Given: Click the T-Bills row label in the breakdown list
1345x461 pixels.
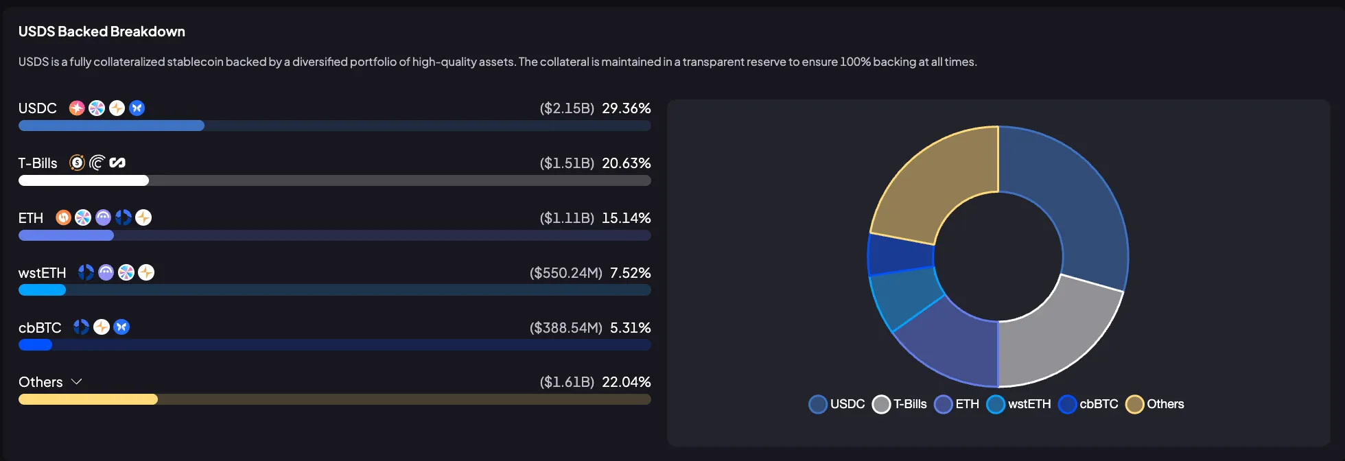Looking at the screenshot, I should (x=38, y=163).
